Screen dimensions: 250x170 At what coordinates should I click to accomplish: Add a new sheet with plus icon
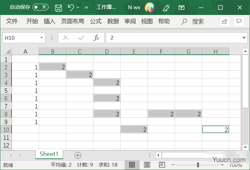78,155
